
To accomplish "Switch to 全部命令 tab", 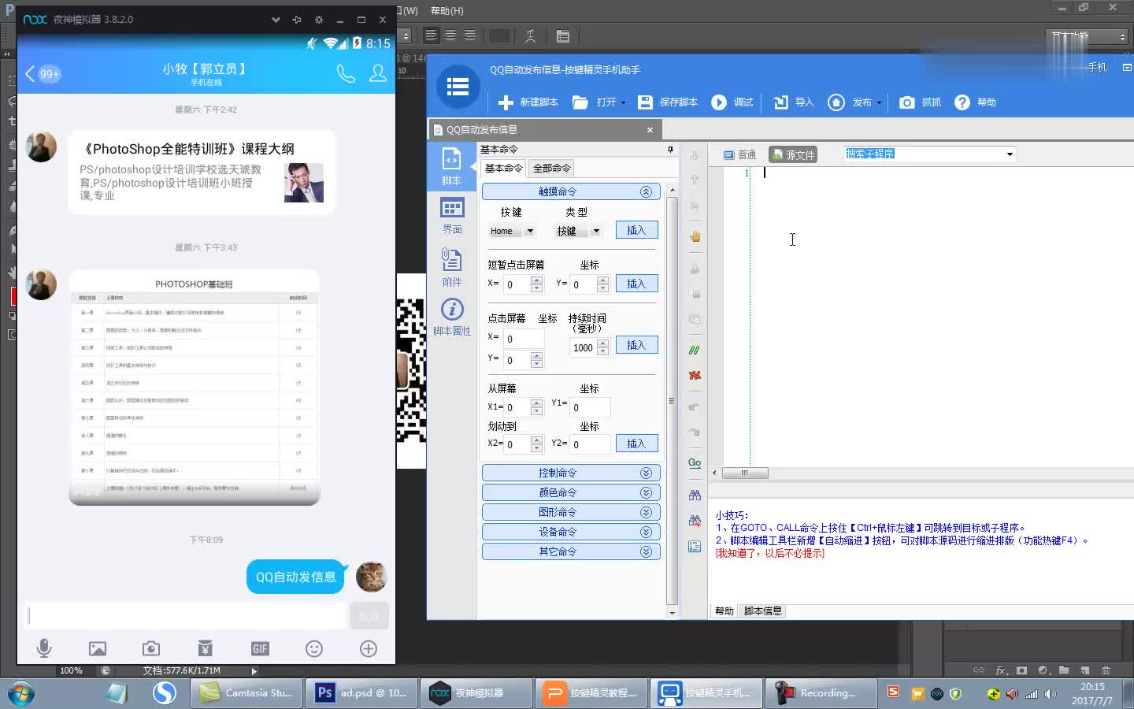I will pos(551,168).
